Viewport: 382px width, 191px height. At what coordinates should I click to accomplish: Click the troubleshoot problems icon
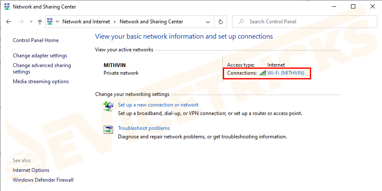[x=108, y=129]
